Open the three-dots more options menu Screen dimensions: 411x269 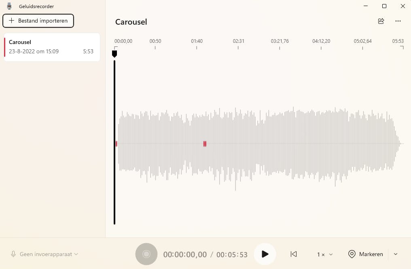pos(398,21)
